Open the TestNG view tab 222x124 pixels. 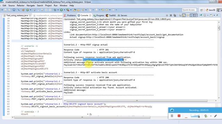[x=111, y=15]
